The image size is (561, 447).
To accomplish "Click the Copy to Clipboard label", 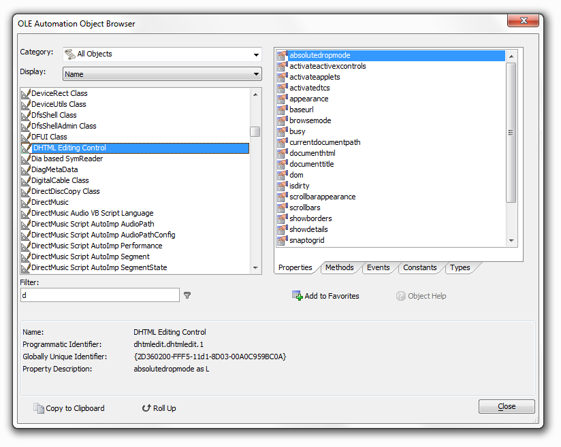I will point(75,408).
